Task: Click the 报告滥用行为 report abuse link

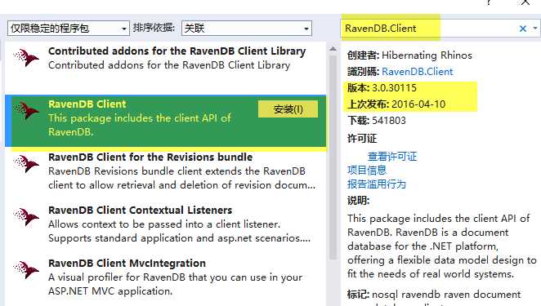Action: click(377, 184)
